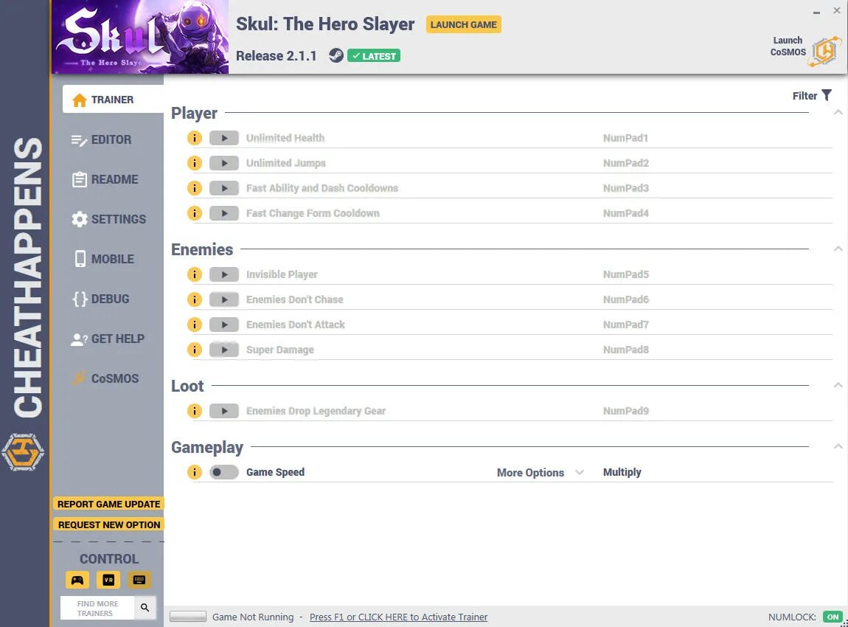Screen dimensions: 848x627
Task: Select the EDITOR panel in the sidebar
Action: click(x=108, y=139)
